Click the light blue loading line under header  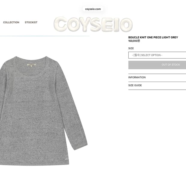[x=45, y=36]
